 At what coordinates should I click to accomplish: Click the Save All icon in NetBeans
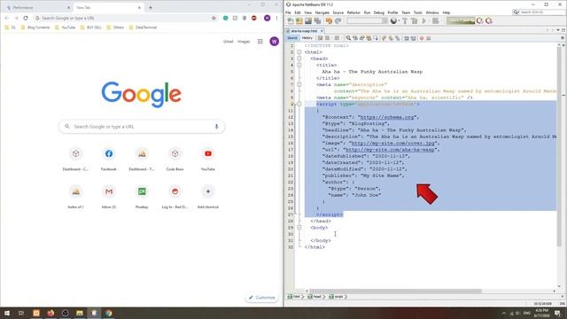(317, 21)
